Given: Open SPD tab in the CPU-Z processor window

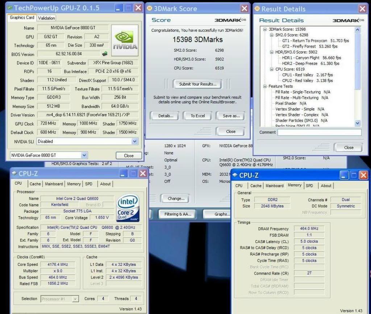Looking at the screenshot, I should (x=89, y=184).
